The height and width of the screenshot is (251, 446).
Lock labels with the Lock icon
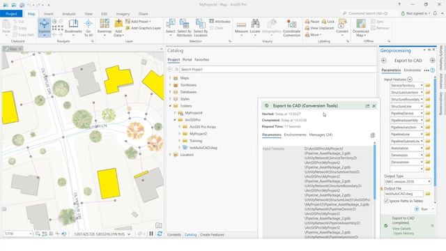(x=323, y=22)
